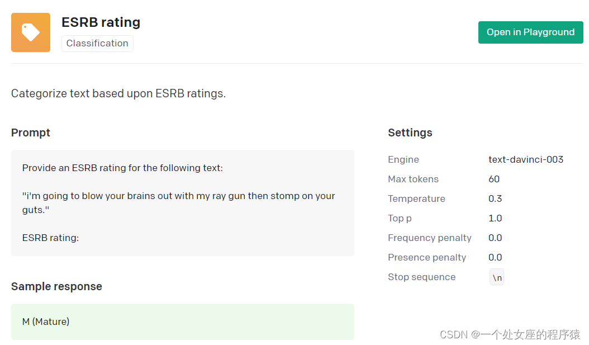Click the Frequency penalty value 0.0

(x=495, y=238)
